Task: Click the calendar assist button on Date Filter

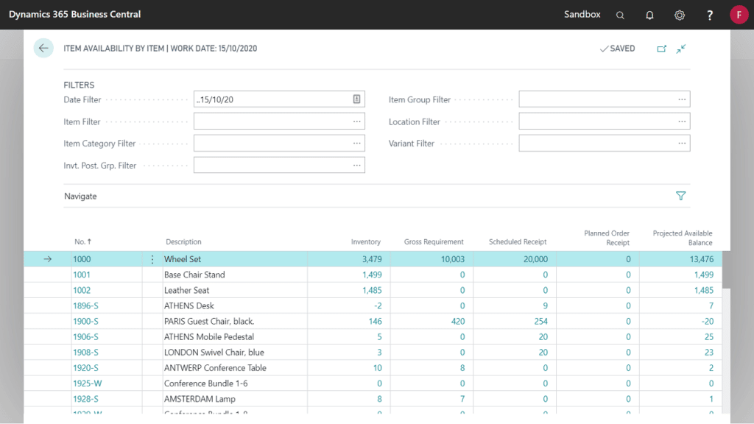Action: [357, 99]
